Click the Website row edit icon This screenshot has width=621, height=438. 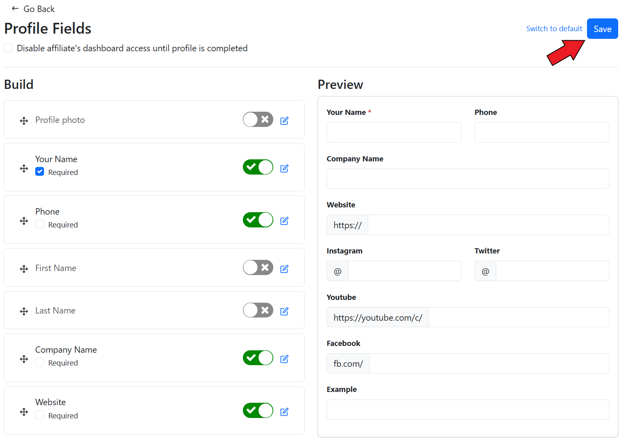(284, 412)
